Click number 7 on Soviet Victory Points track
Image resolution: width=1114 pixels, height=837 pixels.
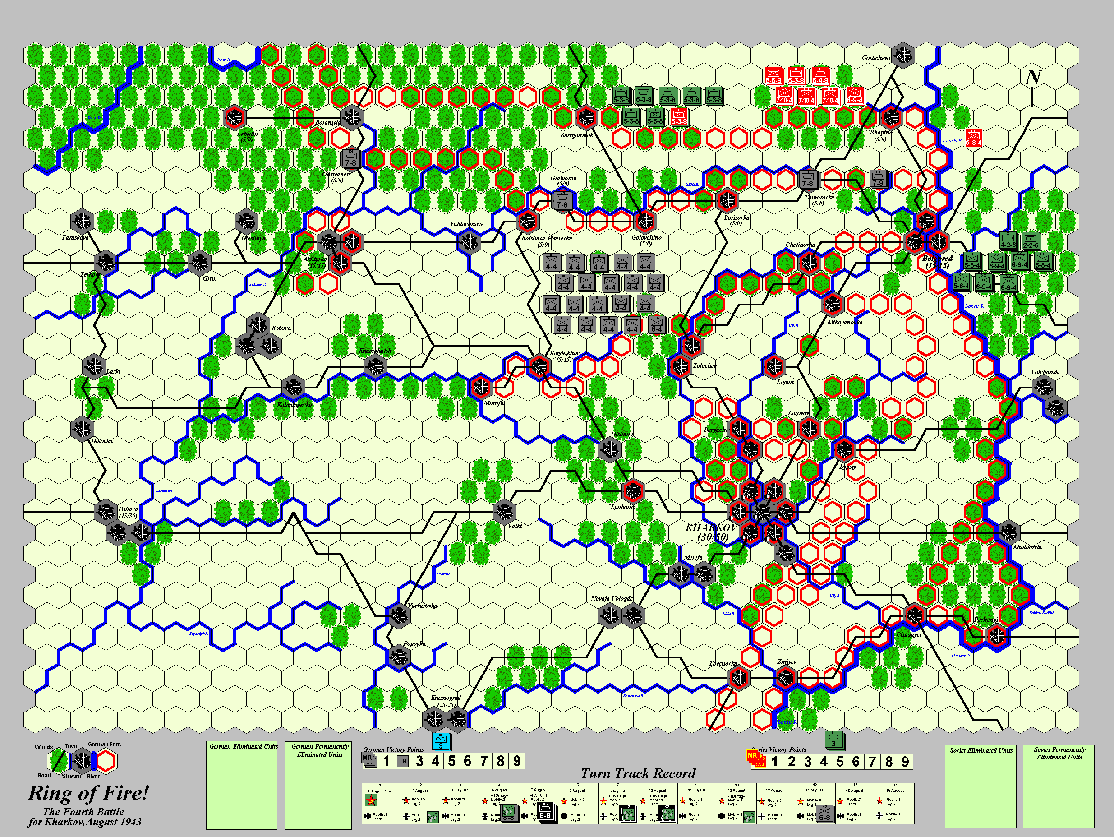pos(872,761)
